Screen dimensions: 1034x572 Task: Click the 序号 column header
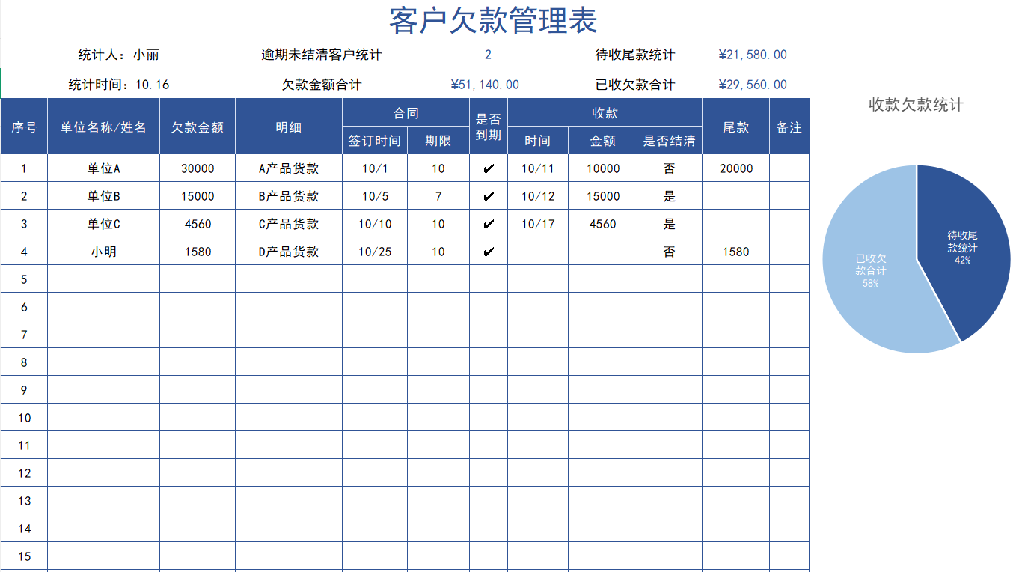[x=24, y=127]
